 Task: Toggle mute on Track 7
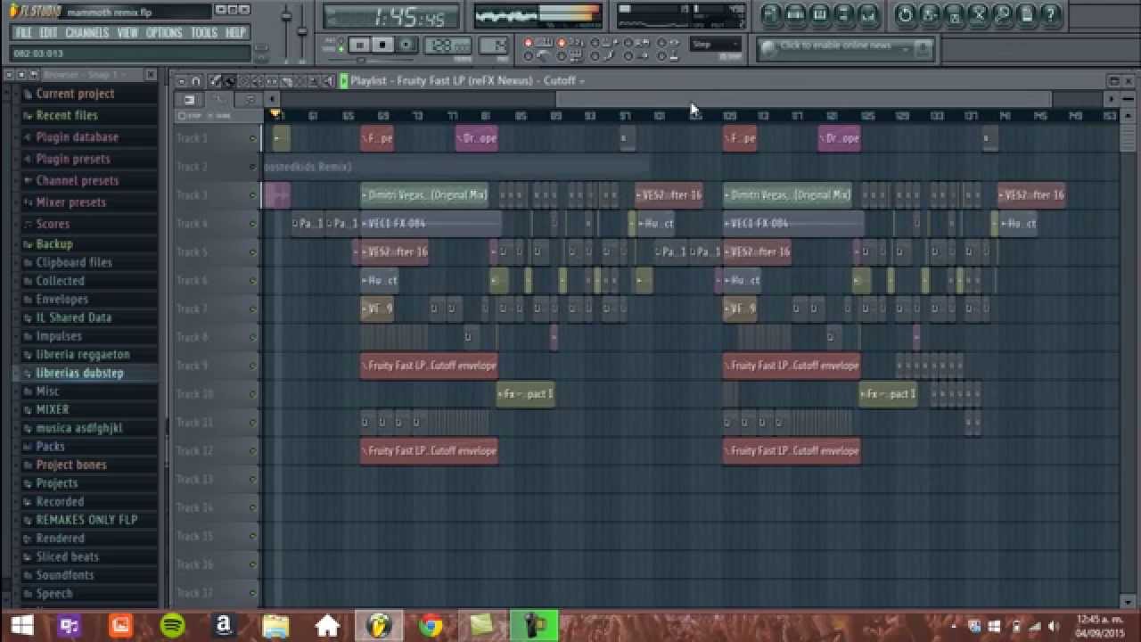click(x=252, y=309)
